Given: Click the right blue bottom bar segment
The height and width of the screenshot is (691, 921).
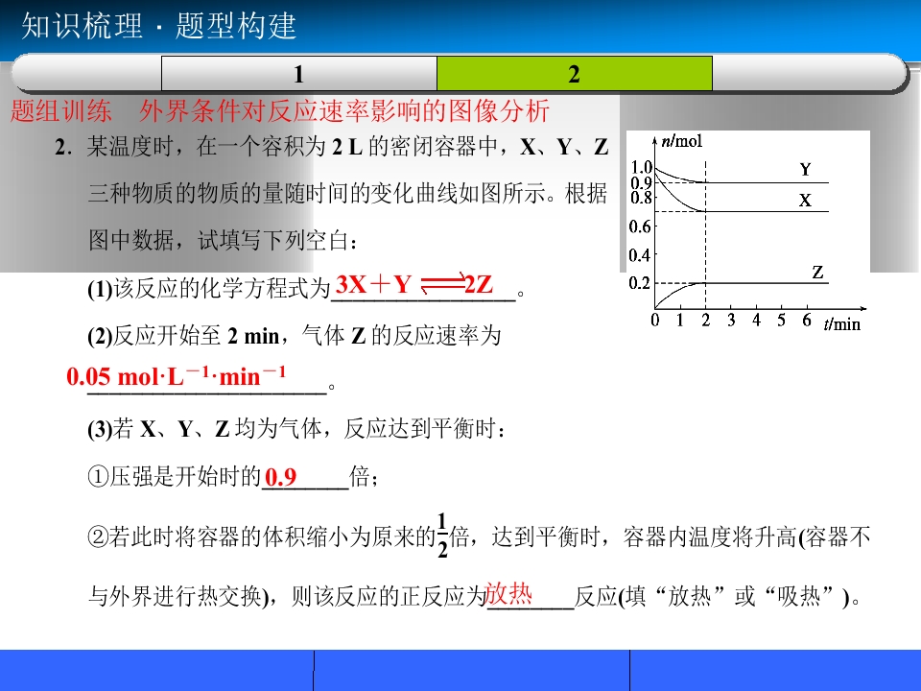Looking at the screenshot, I should point(775,671).
